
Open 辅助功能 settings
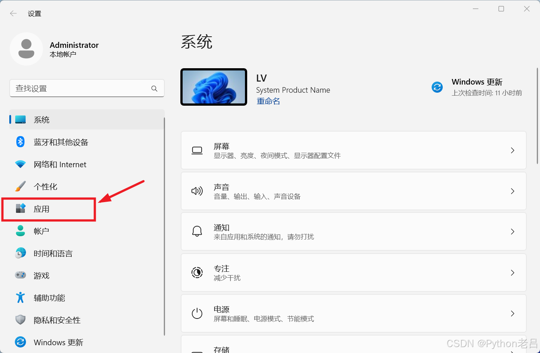coord(87,298)
